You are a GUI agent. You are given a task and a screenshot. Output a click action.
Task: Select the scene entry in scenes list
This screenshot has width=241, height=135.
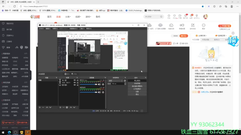point(48,80)
